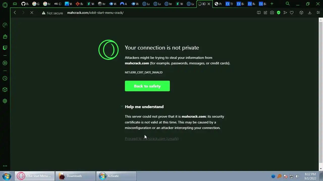Switch to the Pr tab
Screen dimensions: 323x181
(x=218, y=4)
